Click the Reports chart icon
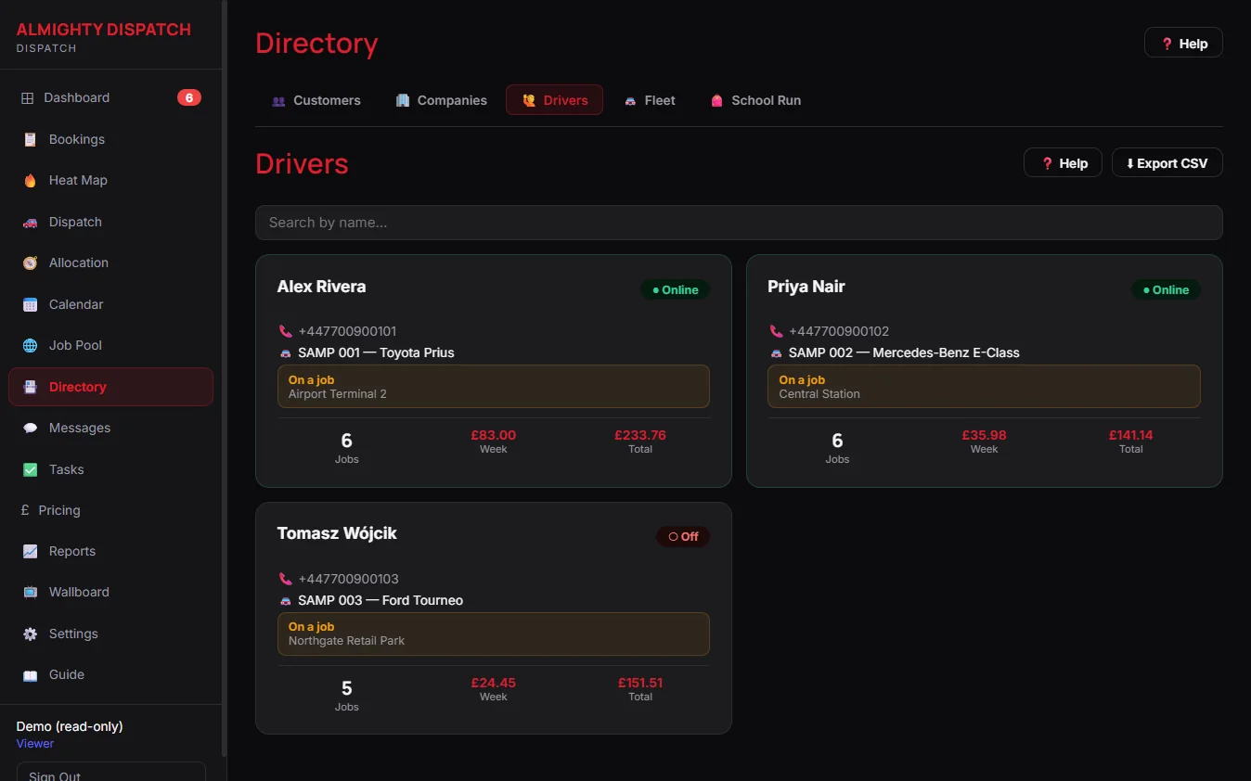The image size is (1251, 781). (30, 551)
